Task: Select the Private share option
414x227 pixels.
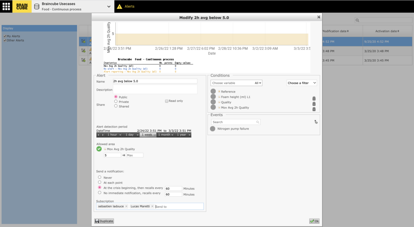Action: 116,102
